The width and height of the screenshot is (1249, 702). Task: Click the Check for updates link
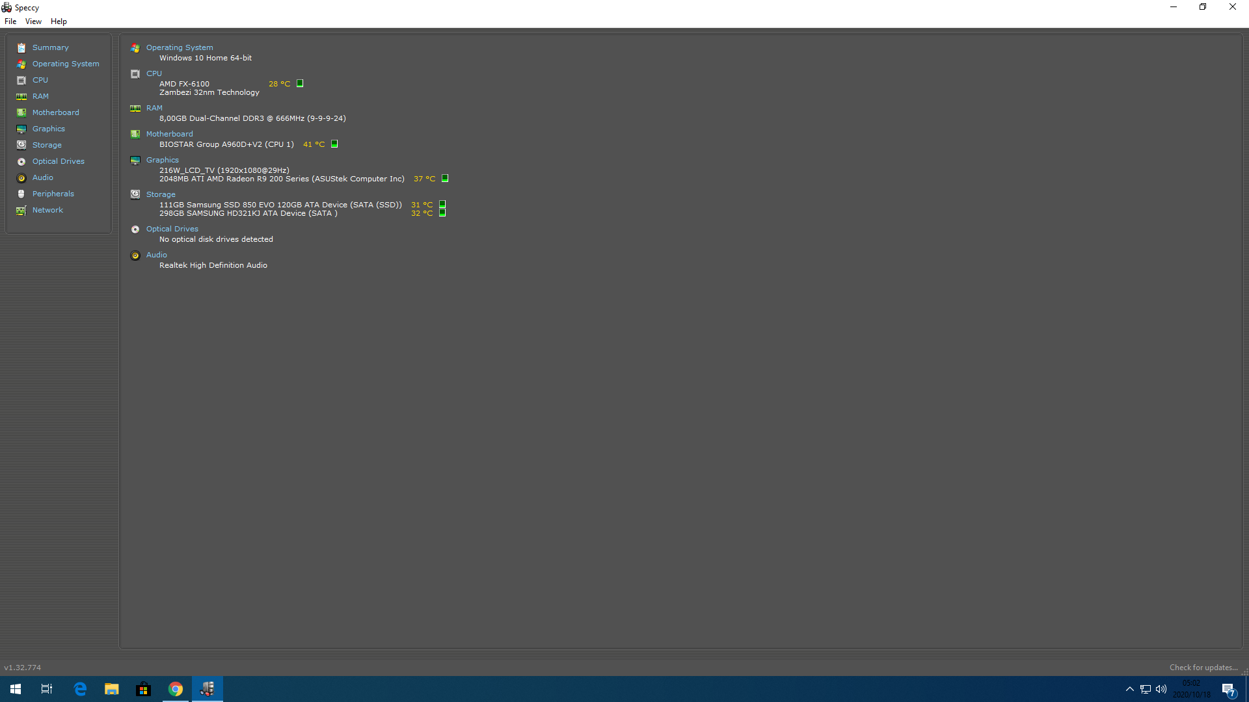pyautogui.click(x=1203, y=668)
